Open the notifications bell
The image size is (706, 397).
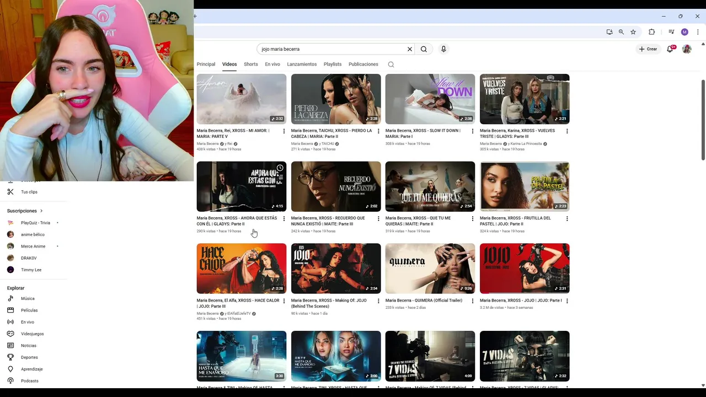670,49
